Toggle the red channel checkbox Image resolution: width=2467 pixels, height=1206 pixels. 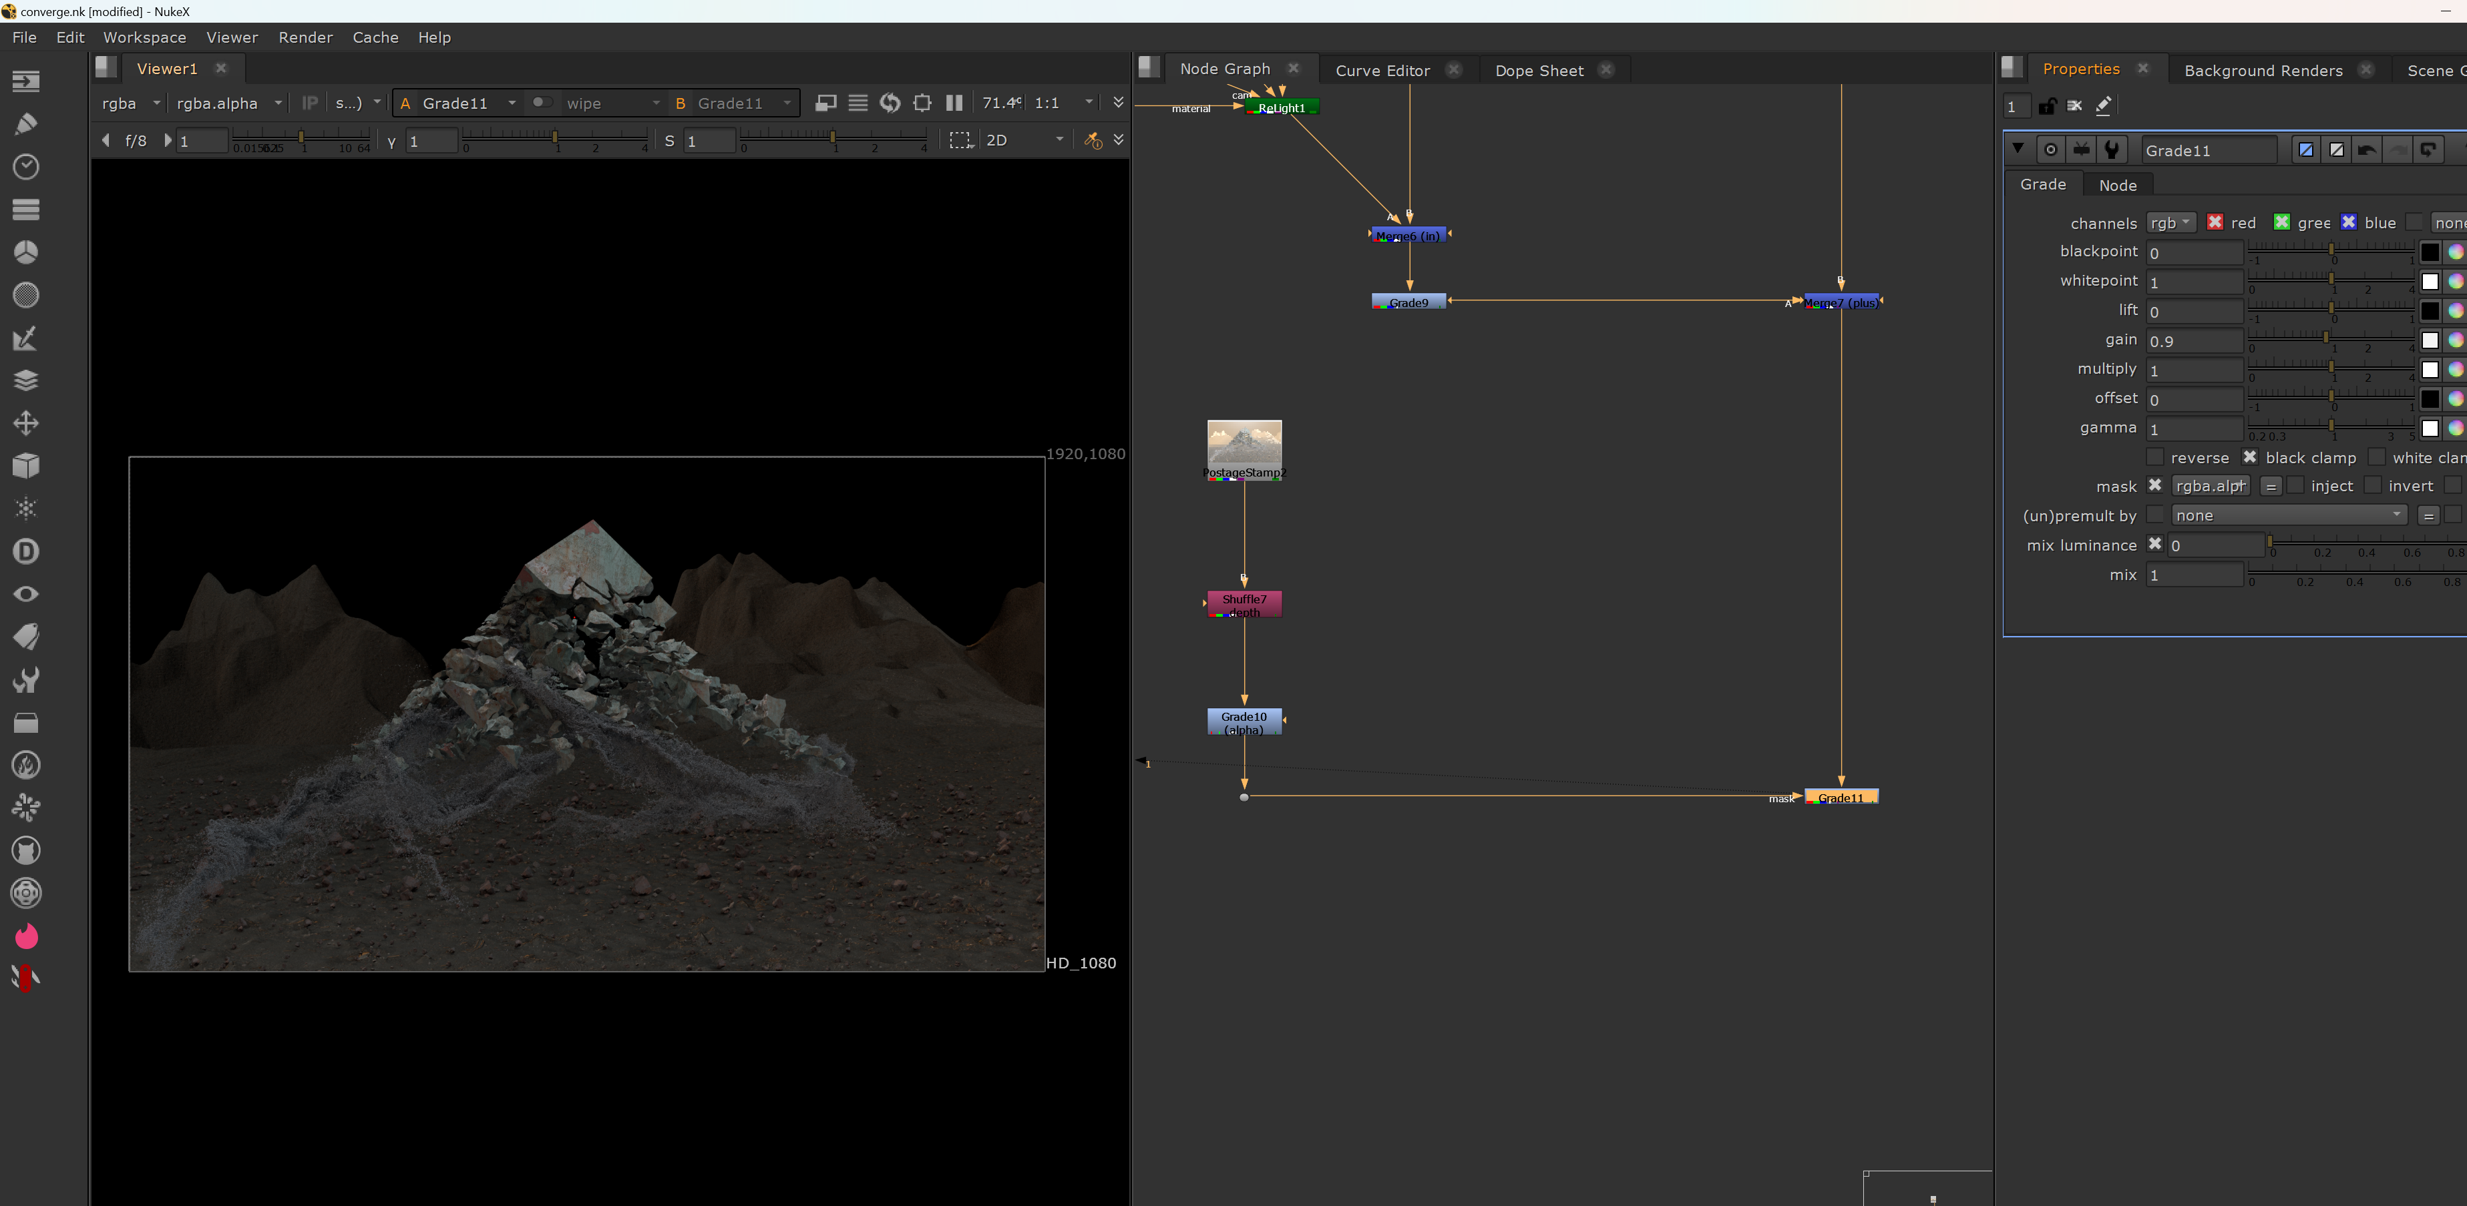point(2215,222)
